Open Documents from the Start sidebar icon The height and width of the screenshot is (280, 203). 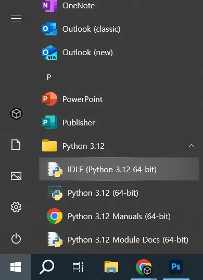(16, 145)
